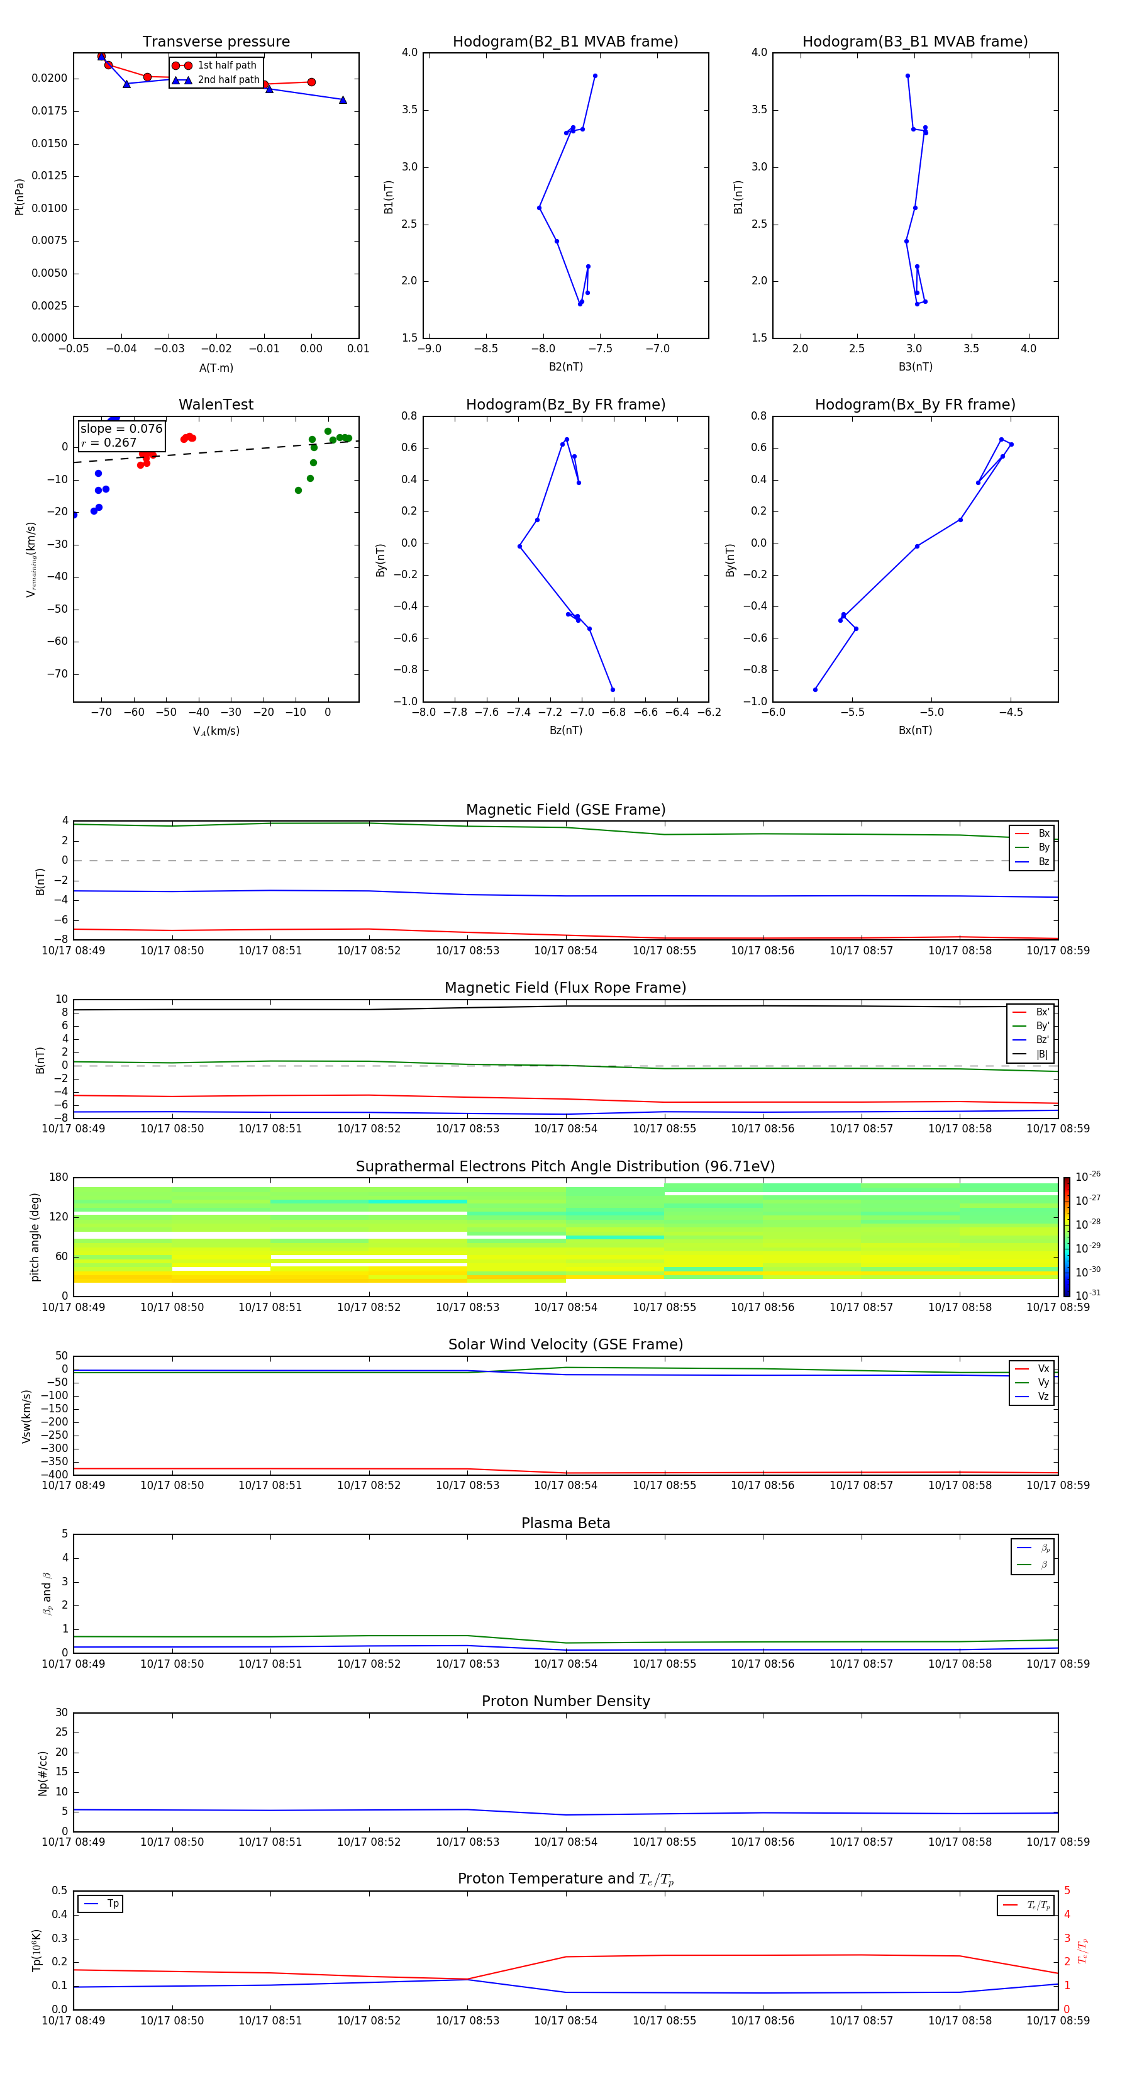Click the 'Proton Number Density' title

point(565,1702)
